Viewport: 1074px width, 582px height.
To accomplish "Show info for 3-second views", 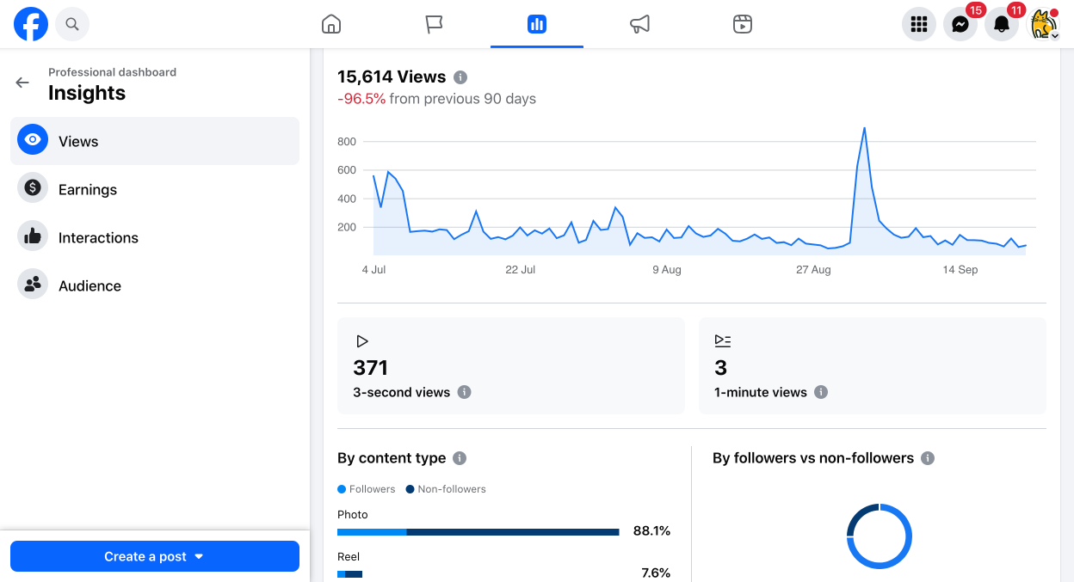I will point(464,392).
